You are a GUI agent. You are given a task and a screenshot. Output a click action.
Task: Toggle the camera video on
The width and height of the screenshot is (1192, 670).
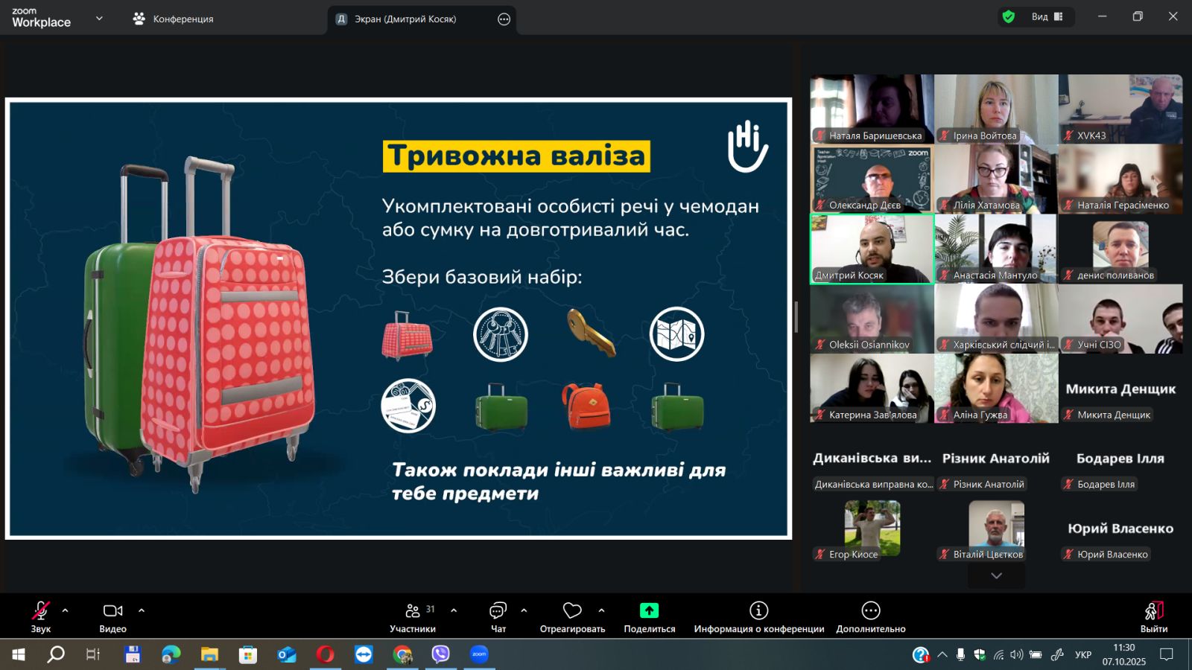(112, 611)
